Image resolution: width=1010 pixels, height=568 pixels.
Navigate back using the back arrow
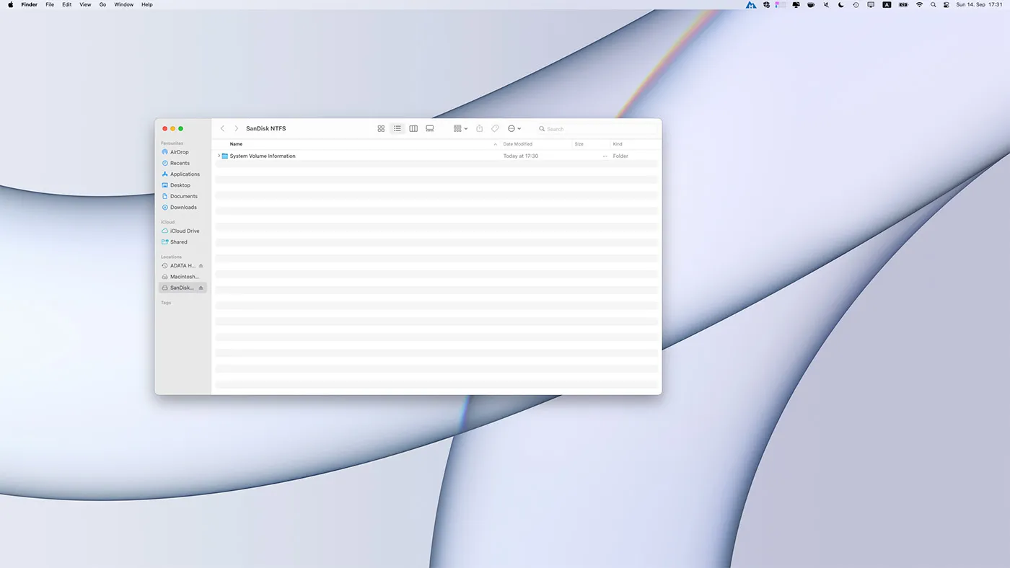tap(222, 128)
